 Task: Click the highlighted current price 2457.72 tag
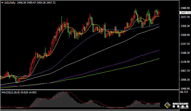185,12
